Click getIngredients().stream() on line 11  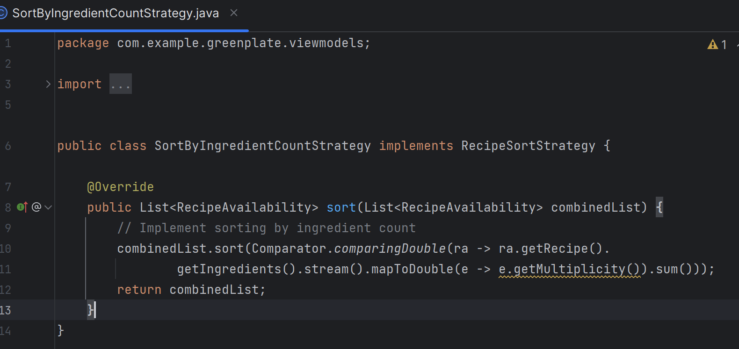click(270, 269)
